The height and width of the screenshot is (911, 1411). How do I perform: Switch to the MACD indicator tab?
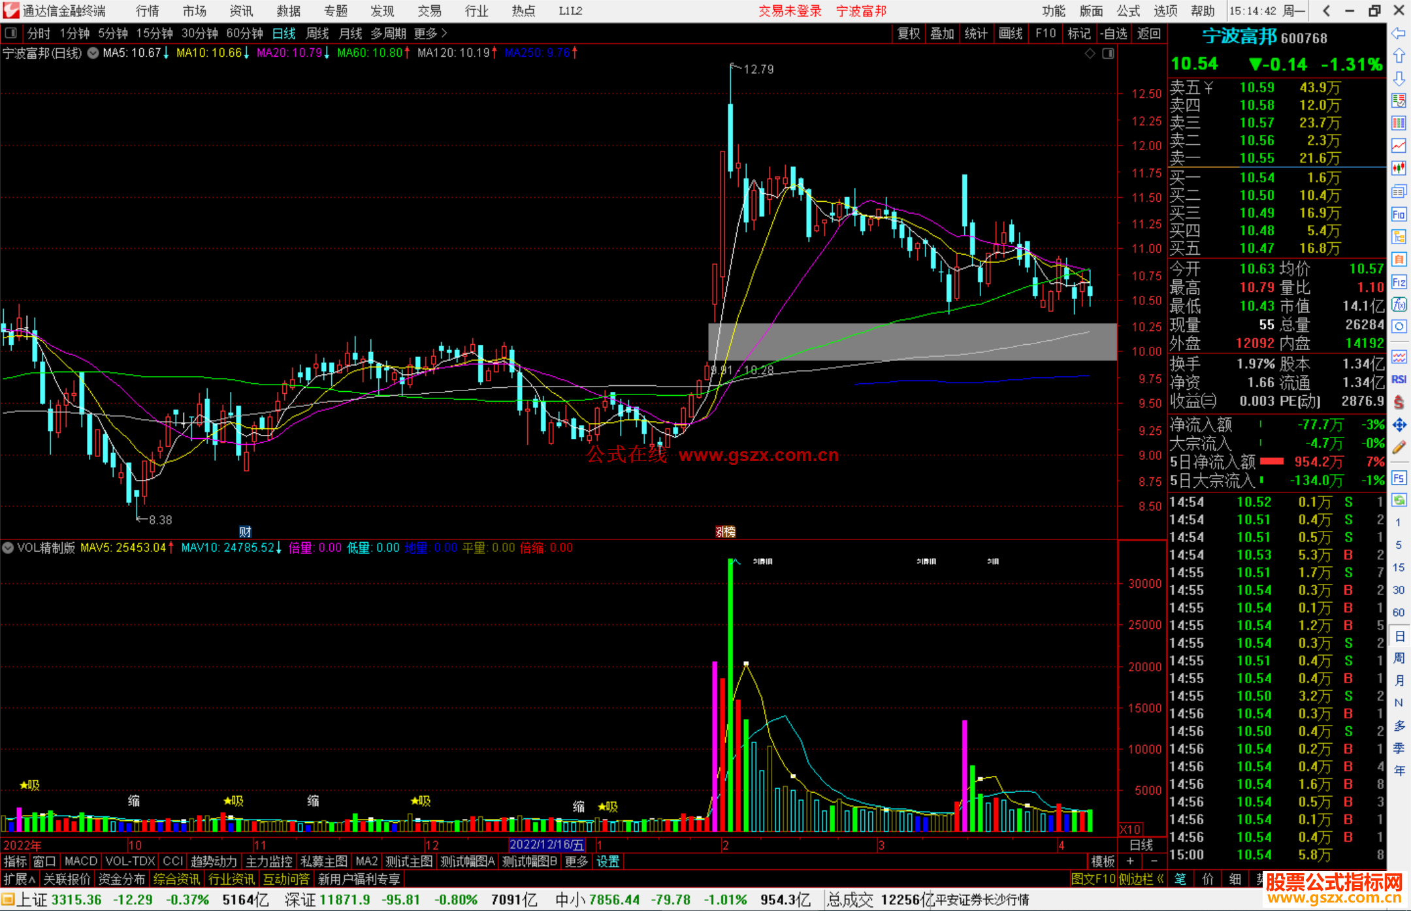(x=81, y=861)
